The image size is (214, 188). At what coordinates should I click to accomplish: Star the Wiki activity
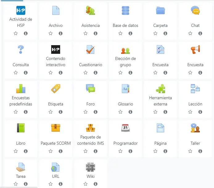pyautogui.click(x=86, y=184)
